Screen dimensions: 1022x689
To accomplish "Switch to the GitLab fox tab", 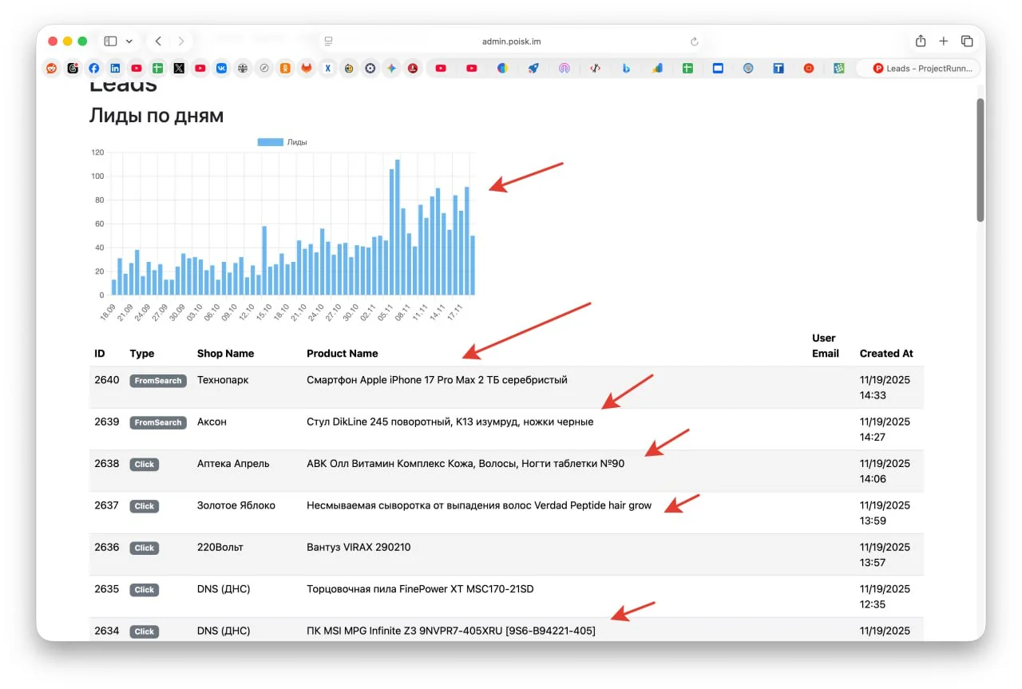I will point(307,69).
